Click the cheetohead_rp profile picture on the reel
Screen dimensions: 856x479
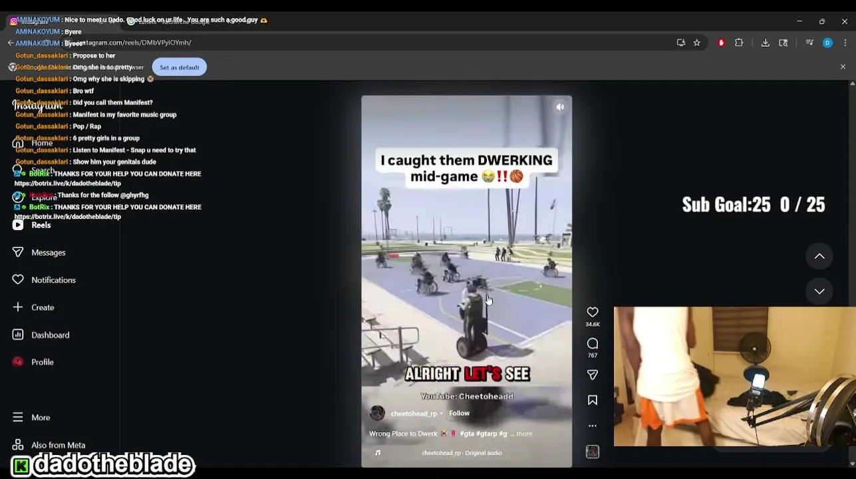(377, 413)
